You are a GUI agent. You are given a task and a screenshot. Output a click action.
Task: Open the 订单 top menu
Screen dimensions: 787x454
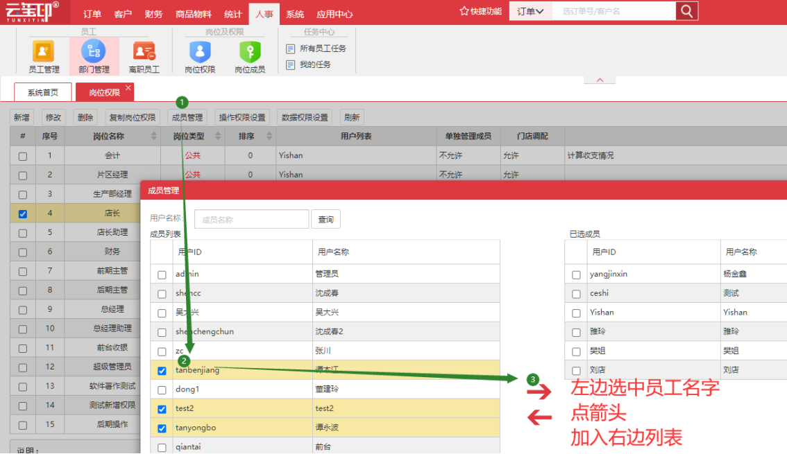tap(92, 14)
